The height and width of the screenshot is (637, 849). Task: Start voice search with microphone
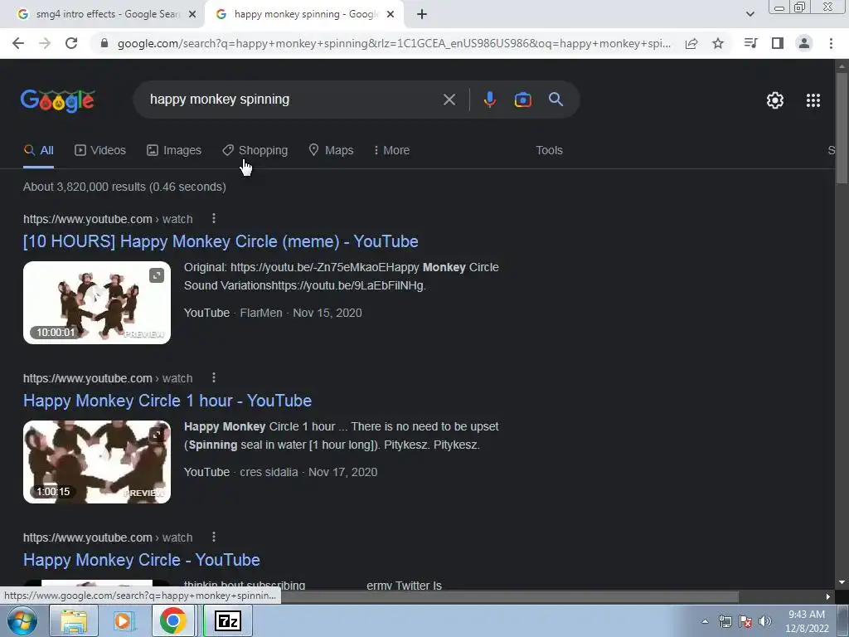coord(489,100)
